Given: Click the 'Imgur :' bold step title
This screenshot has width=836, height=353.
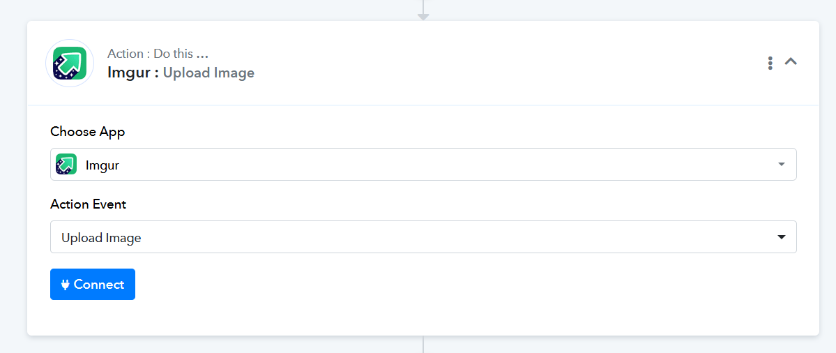Looking at the screenshot, I should click(133, 73).
